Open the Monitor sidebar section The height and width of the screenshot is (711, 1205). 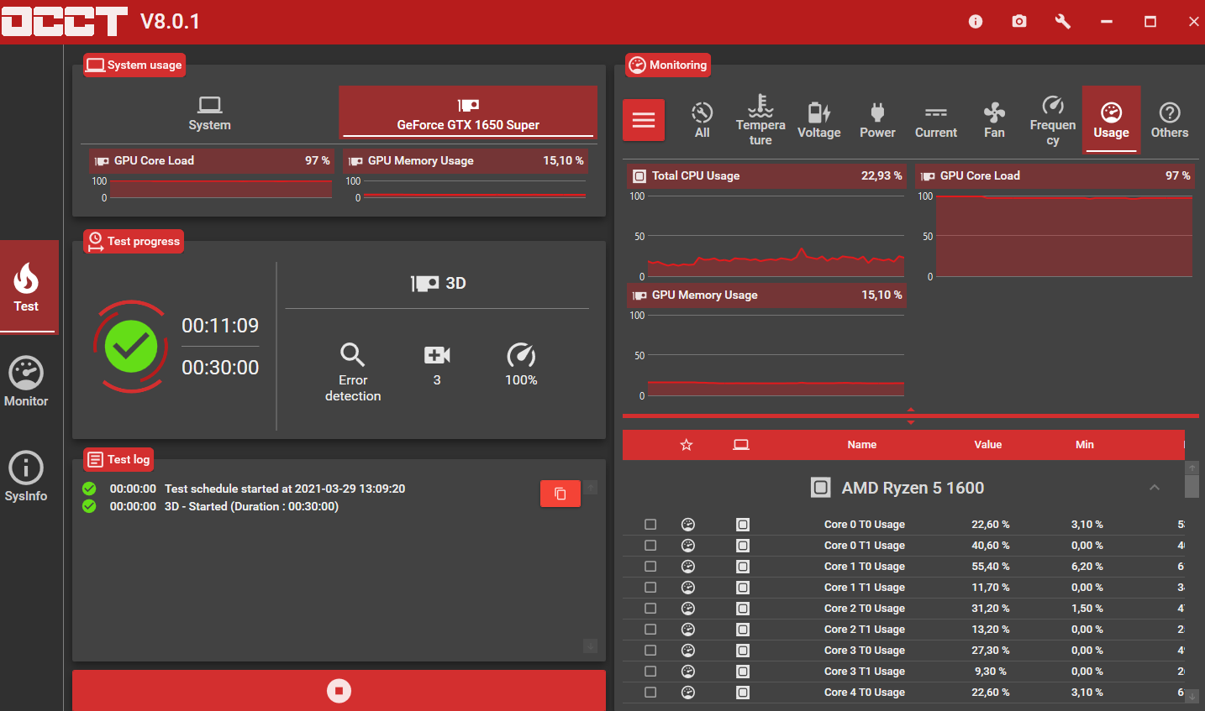coord(26,382)
